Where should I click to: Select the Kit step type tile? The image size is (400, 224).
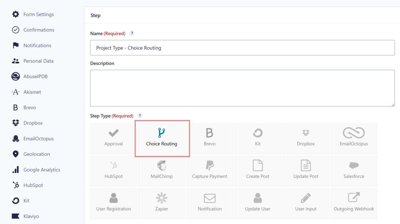click(x=258, y=139)
